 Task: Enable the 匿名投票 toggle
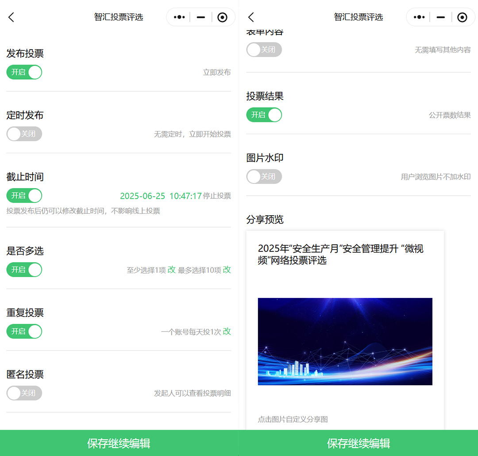(24, 393)
